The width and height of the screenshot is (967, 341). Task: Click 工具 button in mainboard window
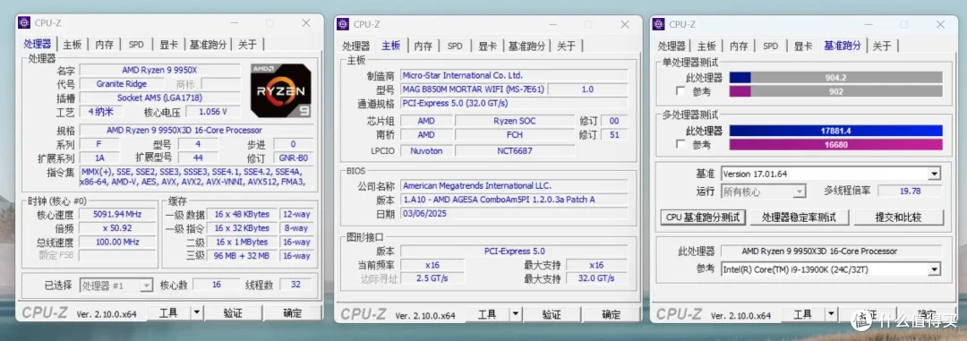coord(486,314)
